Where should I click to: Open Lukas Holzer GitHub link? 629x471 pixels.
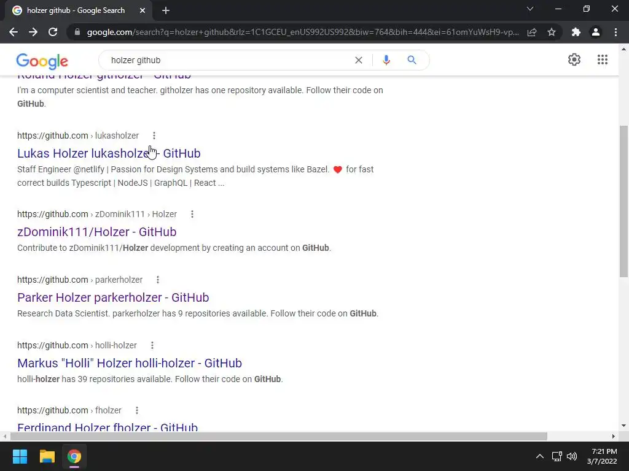(x=109, y=153)
